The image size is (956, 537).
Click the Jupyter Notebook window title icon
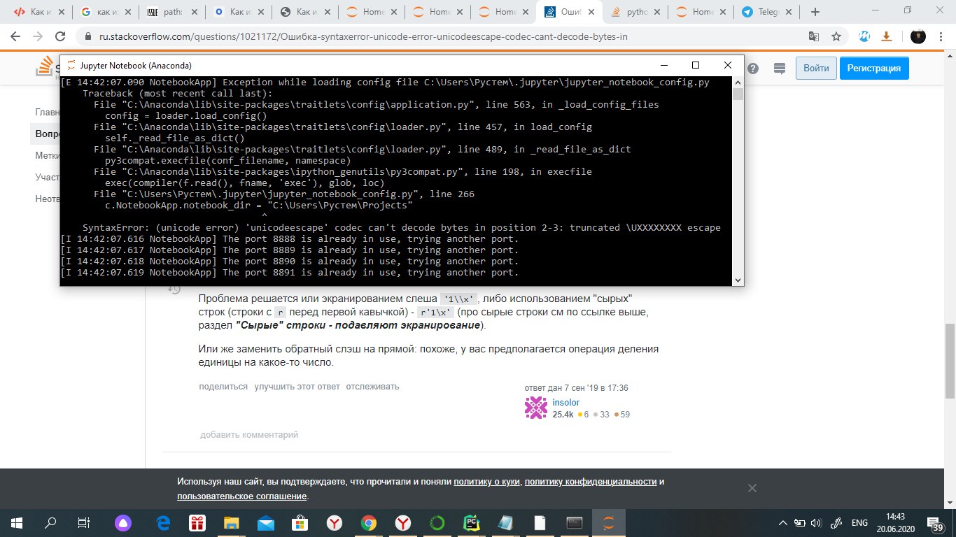[71, 65]
